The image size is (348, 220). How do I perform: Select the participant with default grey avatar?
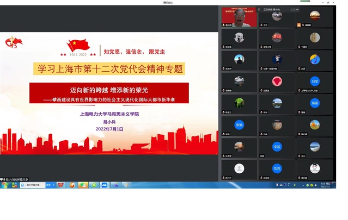239,169
